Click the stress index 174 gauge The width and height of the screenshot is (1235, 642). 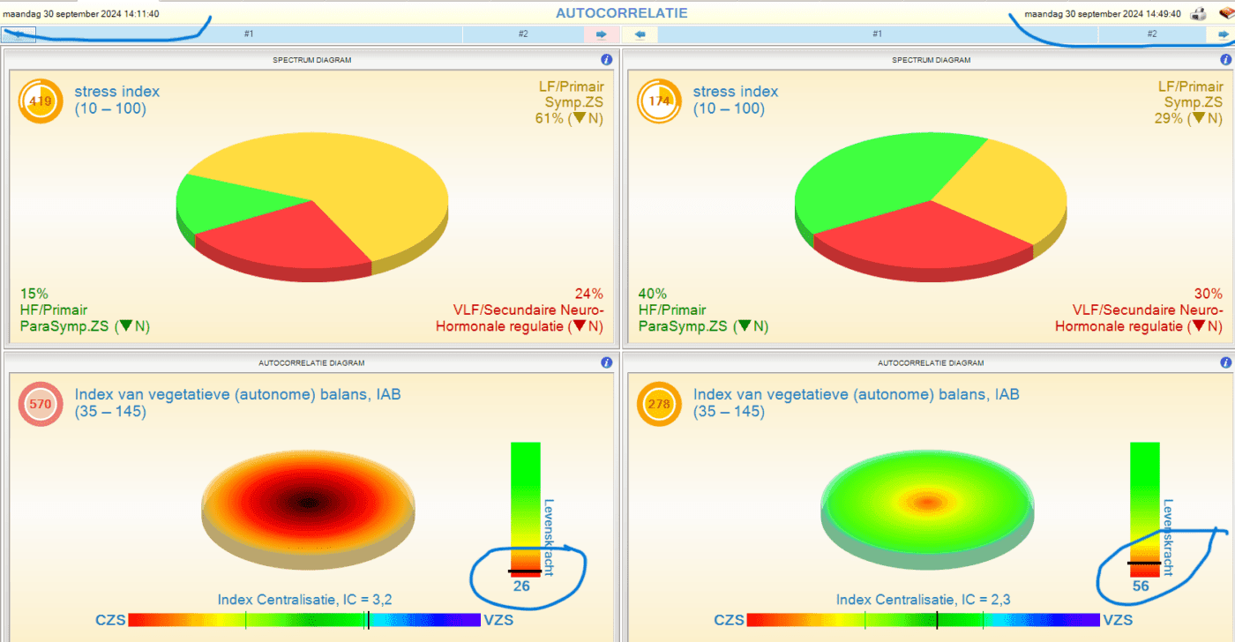click(x=659, y=101)
